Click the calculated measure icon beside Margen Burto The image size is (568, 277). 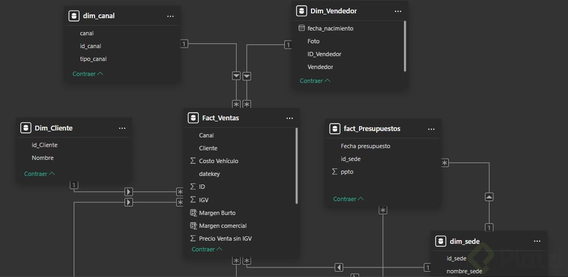193,213
